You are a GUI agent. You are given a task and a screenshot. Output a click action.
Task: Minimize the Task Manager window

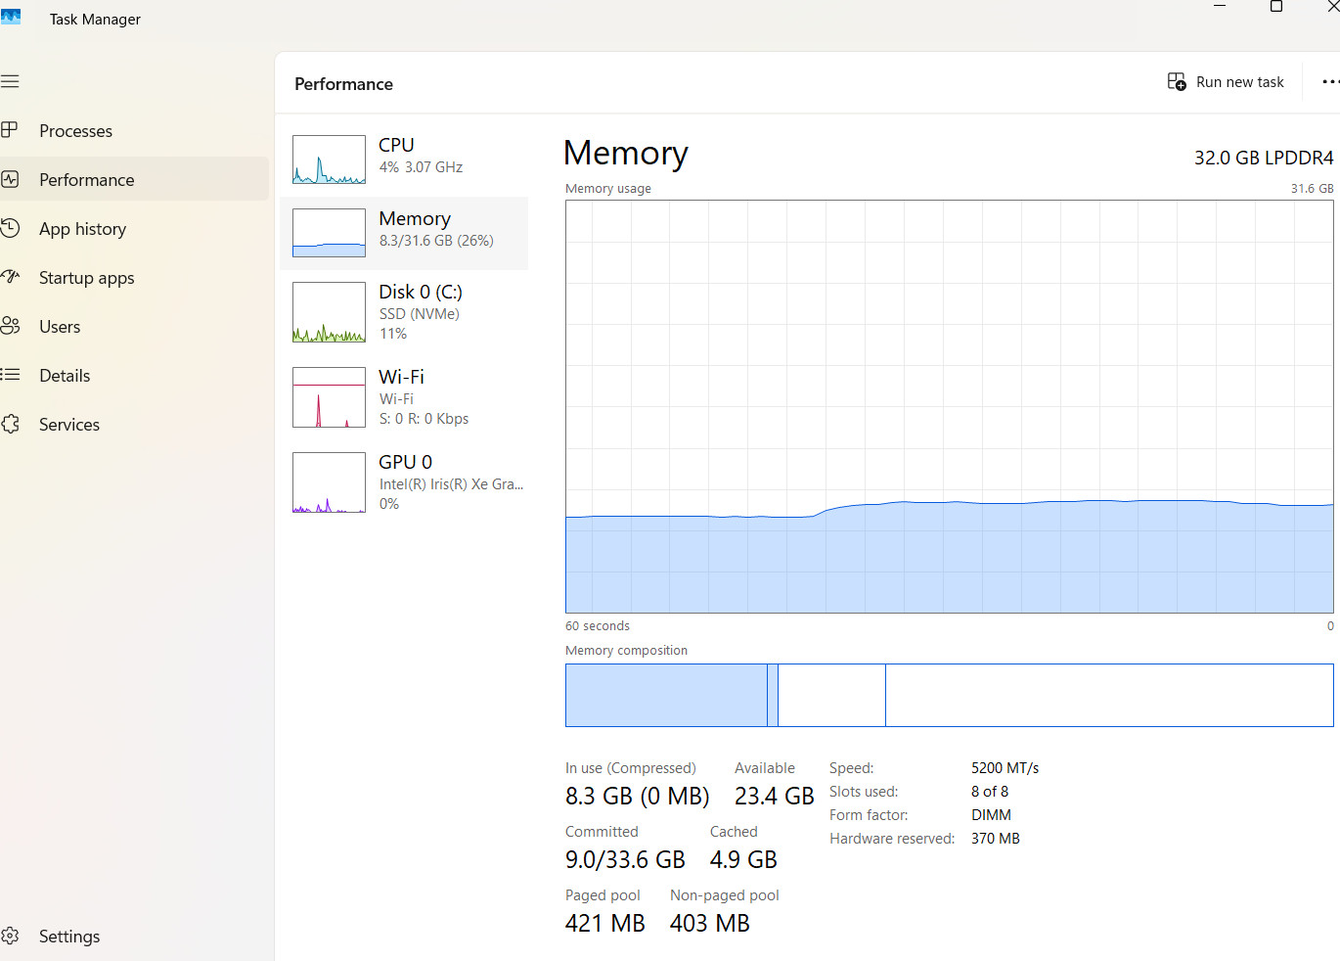point(1220,6)
